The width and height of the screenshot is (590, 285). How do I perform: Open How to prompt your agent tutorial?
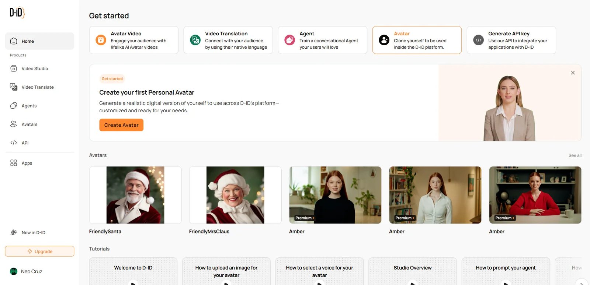[506, 271]
